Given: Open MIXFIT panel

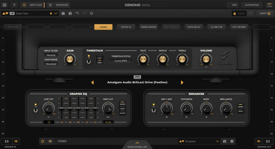Looking at the screenshot, I should point(265,13).
